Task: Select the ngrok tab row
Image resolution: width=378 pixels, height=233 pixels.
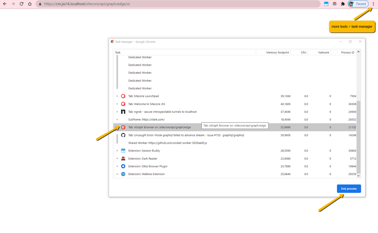Action: (235, 112)
